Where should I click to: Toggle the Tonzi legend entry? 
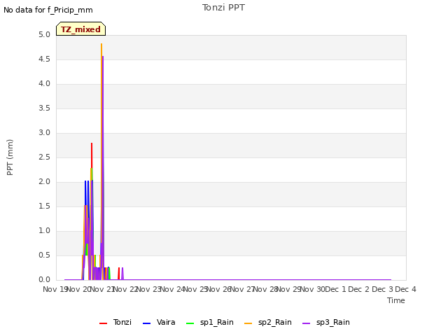pos(115,322)
